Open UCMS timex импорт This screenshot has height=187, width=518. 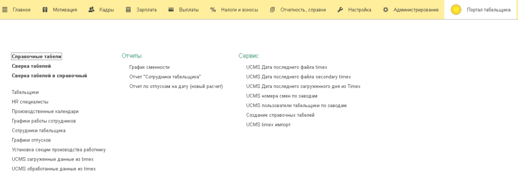click(269, 125)
